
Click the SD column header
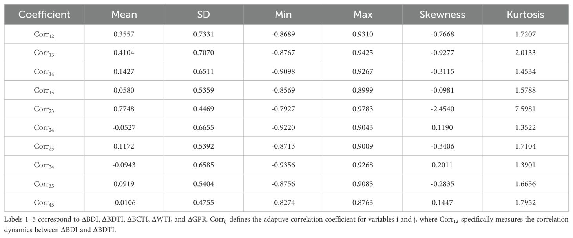[203, 15]
